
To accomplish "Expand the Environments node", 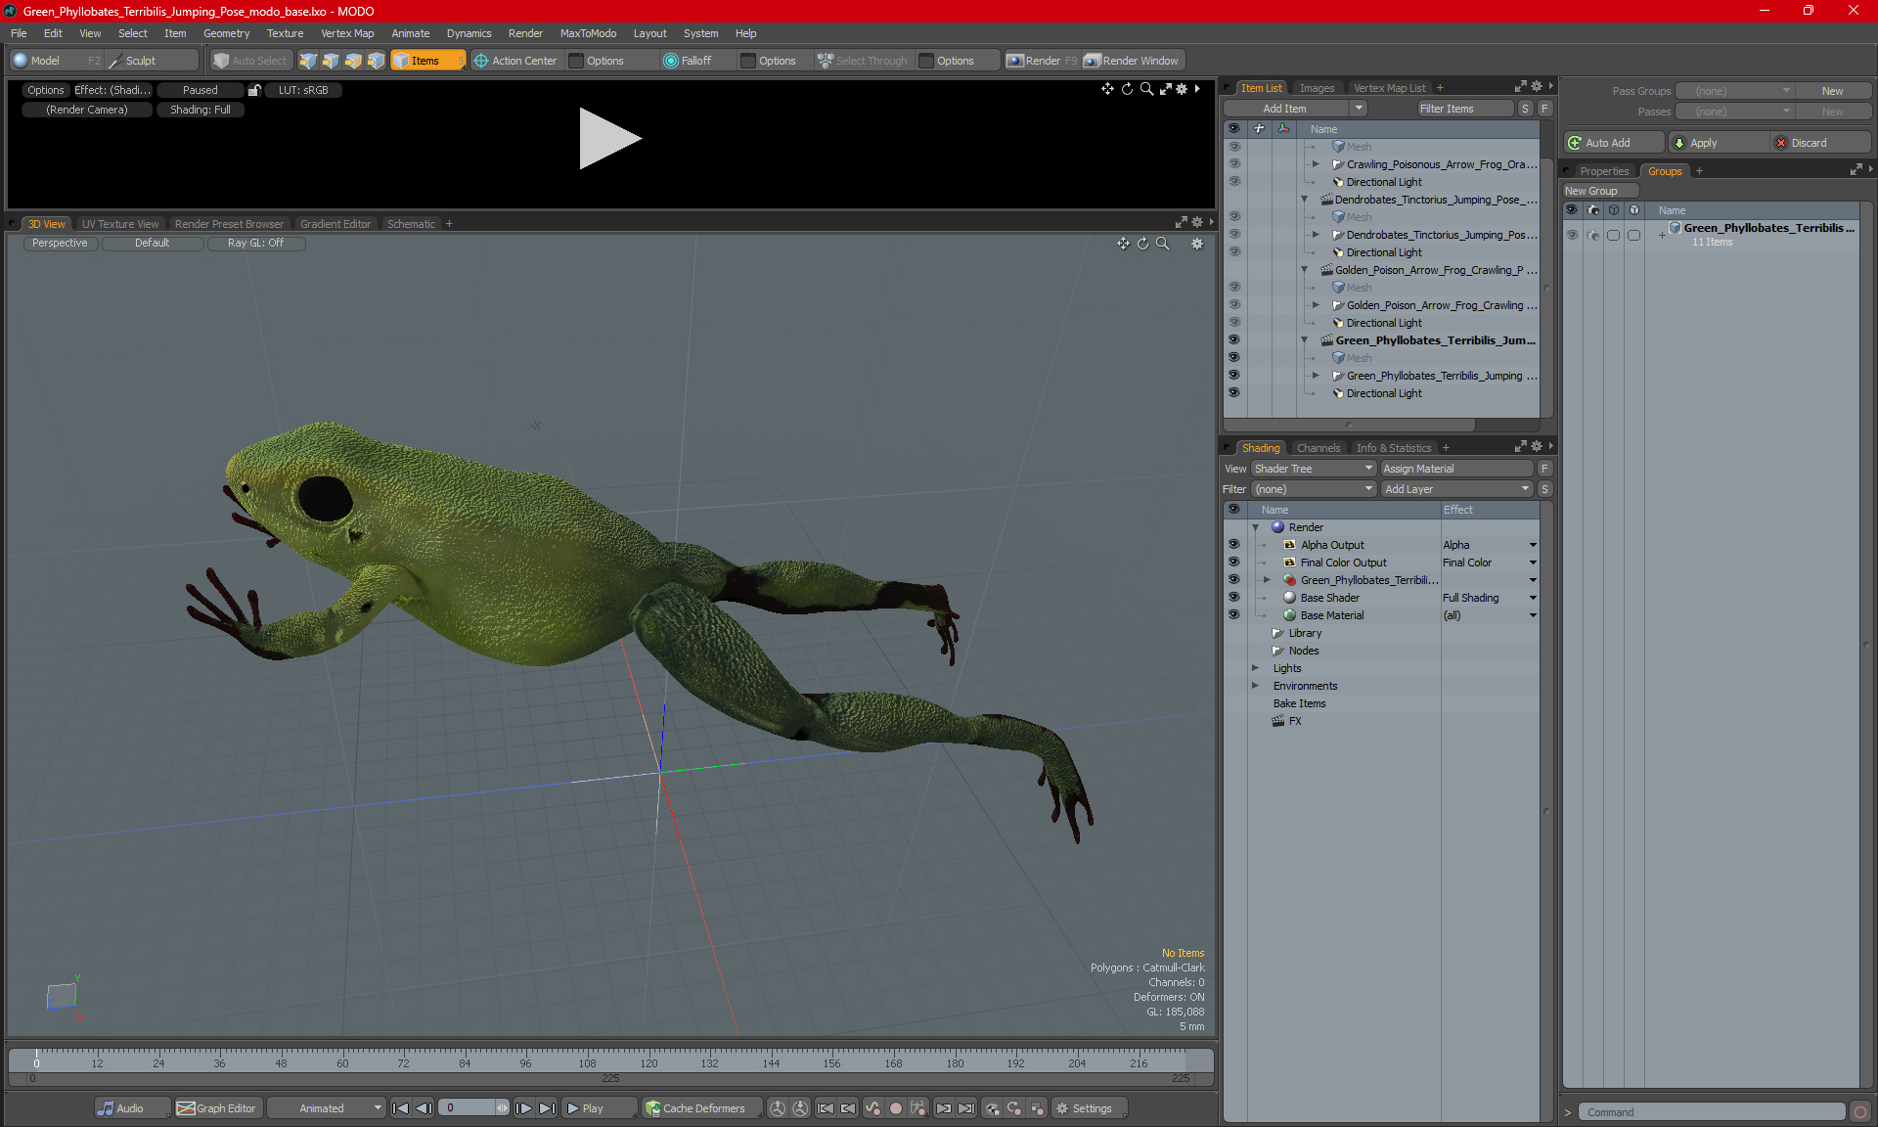I will coord(1255,686).
